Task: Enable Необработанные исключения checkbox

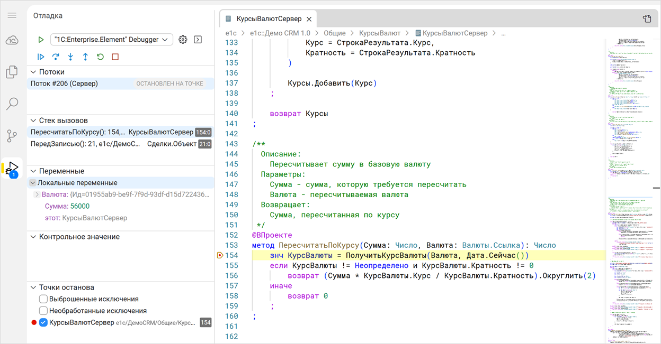Action: tap(43, 311)
